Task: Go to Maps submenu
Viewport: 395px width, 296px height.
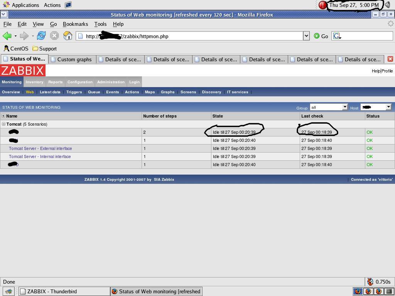Action: (x=150, y=92)
